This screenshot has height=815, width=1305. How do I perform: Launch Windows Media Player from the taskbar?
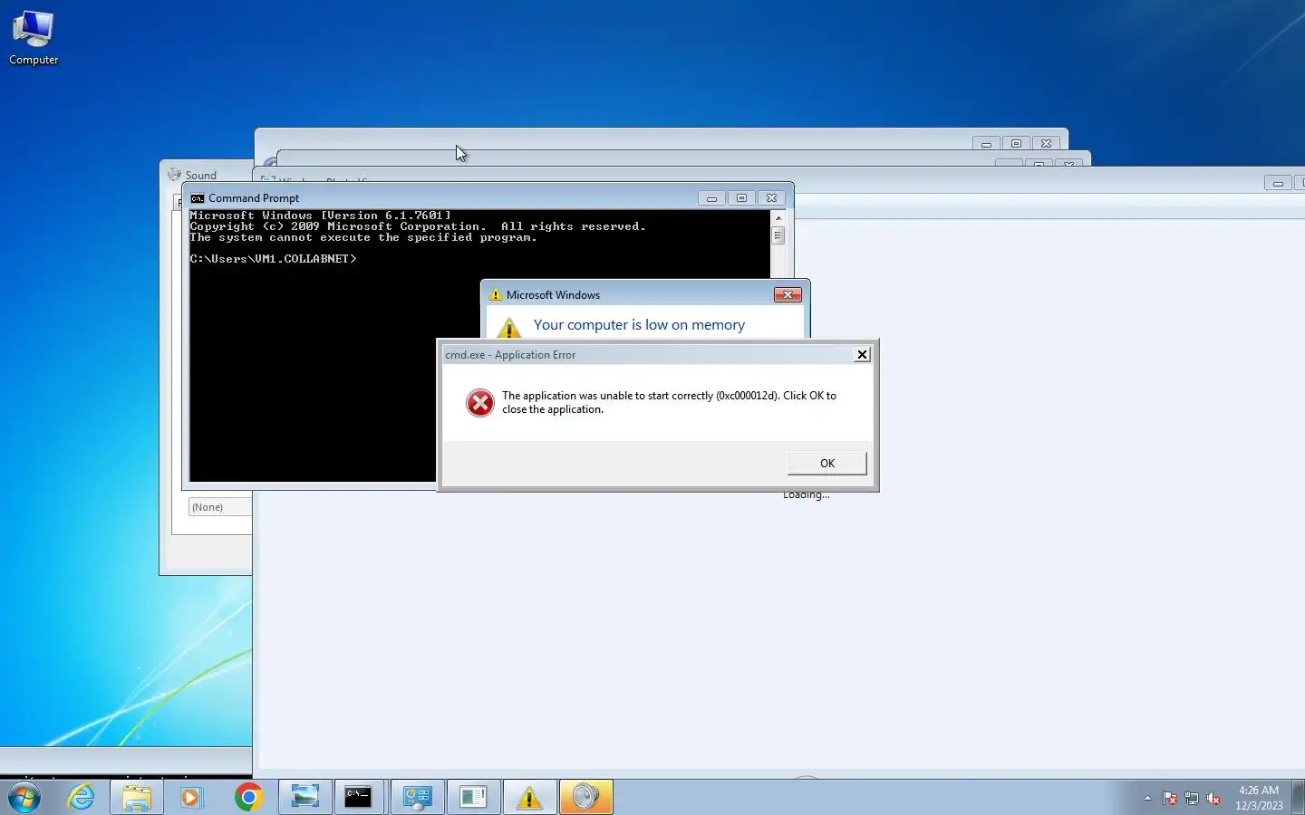coord(191,797)
